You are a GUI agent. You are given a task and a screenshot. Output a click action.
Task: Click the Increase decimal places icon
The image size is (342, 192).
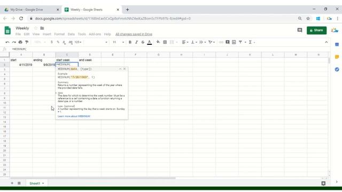pos(71,42)
